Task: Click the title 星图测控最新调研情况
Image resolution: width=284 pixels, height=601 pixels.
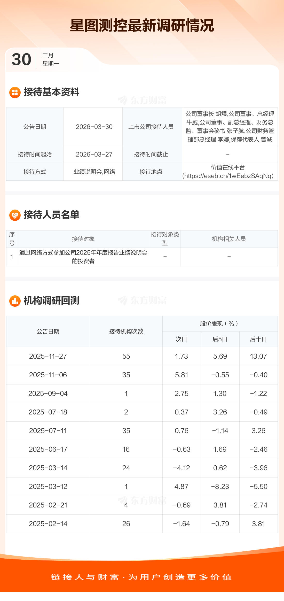Action: click(x=142, y=25)
